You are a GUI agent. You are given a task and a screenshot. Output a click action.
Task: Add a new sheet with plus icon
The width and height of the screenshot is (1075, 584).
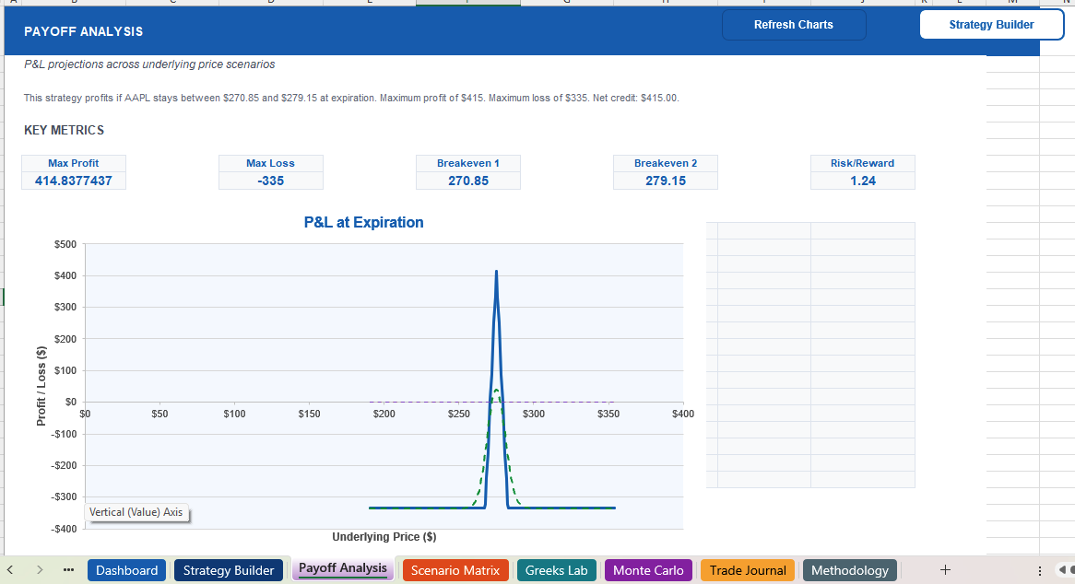[944, 570]
